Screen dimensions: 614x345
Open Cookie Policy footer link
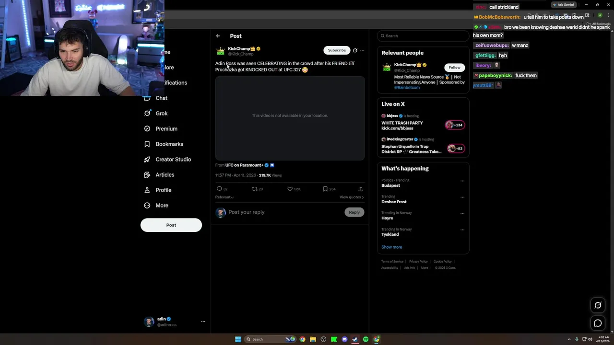tap(442, 262)
